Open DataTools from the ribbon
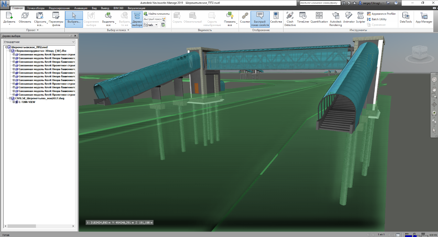This screenshot has width=438, height=237. 406,19
